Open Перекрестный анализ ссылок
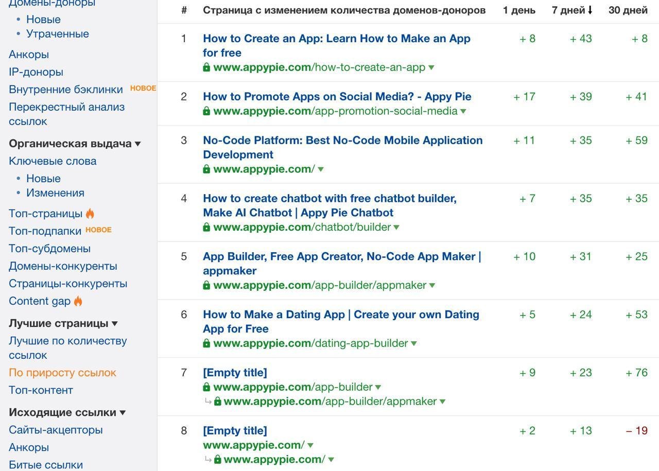The image size is (659, 471). pyautogui.click(x=67, y=114)
